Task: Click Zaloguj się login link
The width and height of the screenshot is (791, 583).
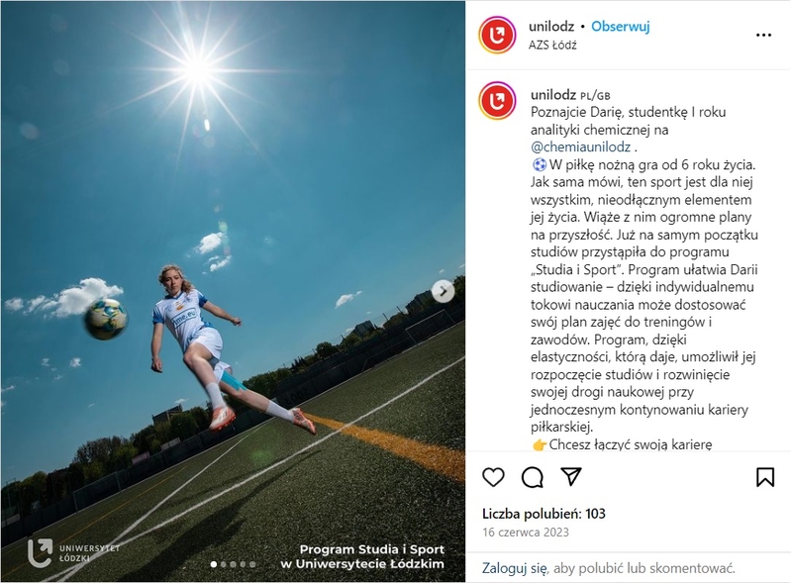Action: point(514,568)
